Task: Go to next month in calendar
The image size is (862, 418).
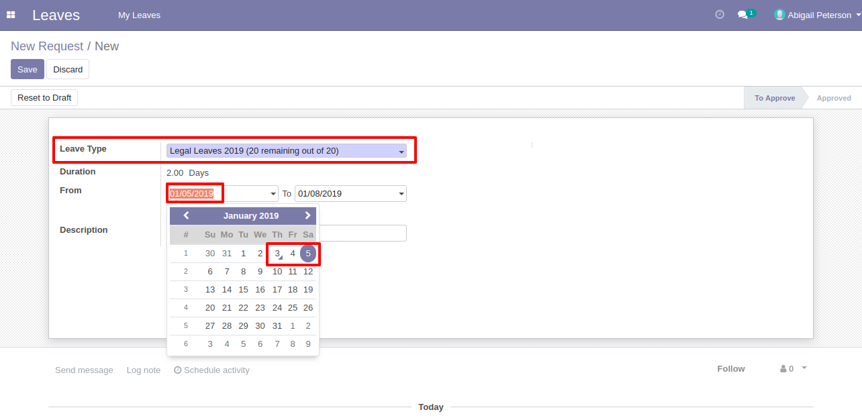Action: pos(307,215)
